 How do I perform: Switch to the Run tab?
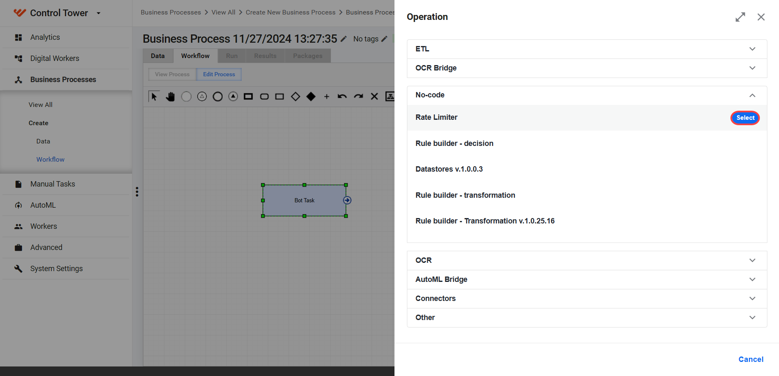click(x=232, y=56)
